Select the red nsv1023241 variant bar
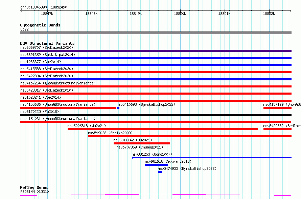 click(156, 101)
